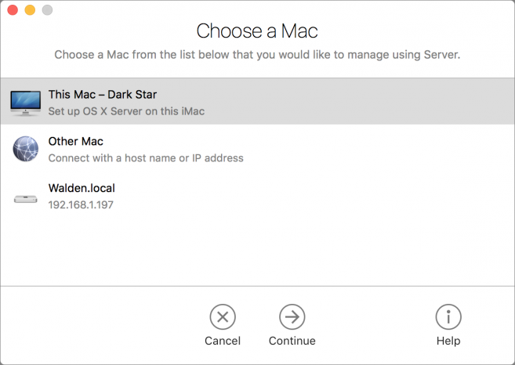Close the window with the red button
515x365 pixels.
tap(13, 10)
